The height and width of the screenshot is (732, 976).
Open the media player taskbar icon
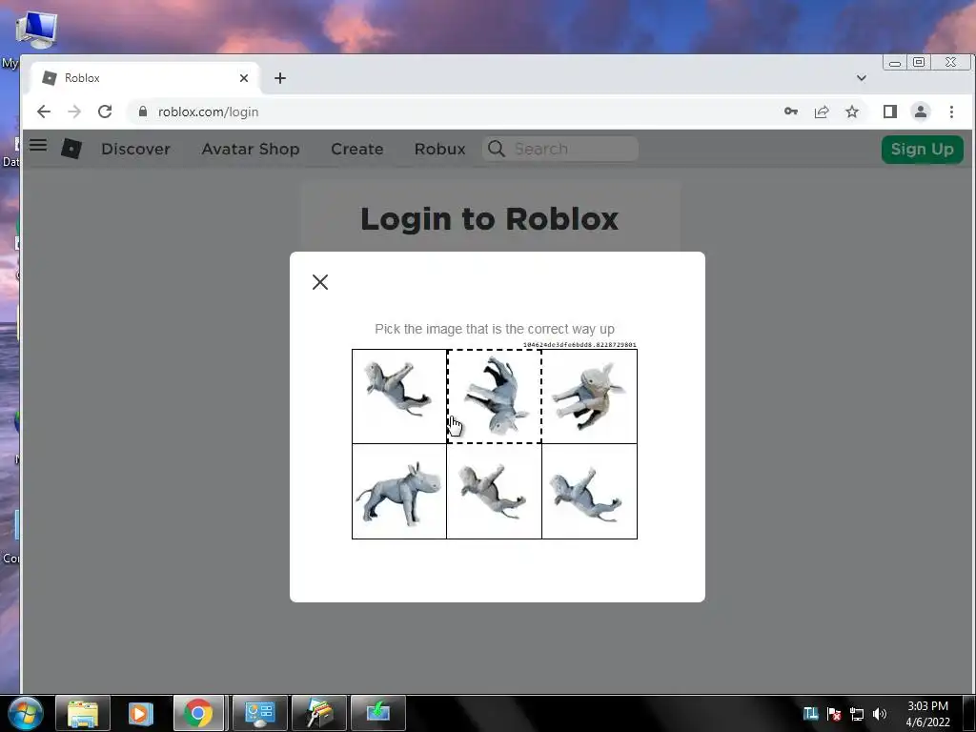141,713
